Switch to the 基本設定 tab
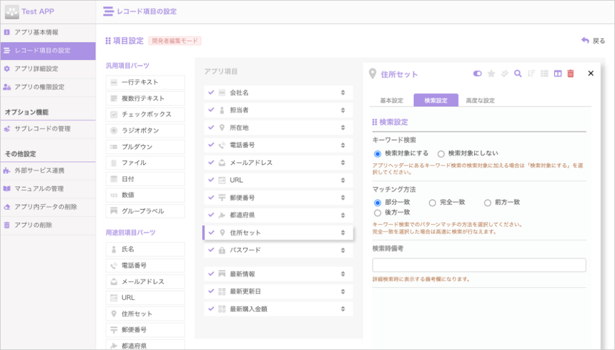Screen dimensions: 615x350 pyautogui.click(x=391, y=101)
